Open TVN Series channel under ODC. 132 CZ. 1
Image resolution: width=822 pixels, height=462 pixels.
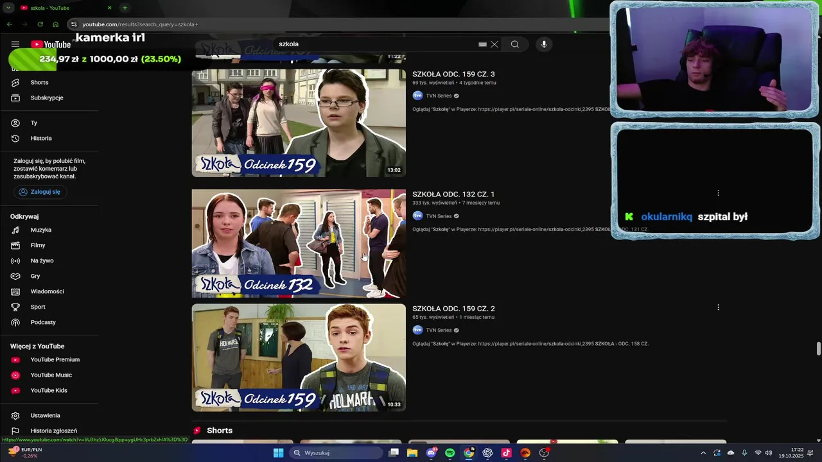coord(439,216)
